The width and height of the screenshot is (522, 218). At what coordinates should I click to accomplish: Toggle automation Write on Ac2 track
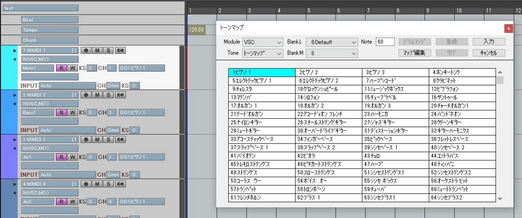[72, 202]
